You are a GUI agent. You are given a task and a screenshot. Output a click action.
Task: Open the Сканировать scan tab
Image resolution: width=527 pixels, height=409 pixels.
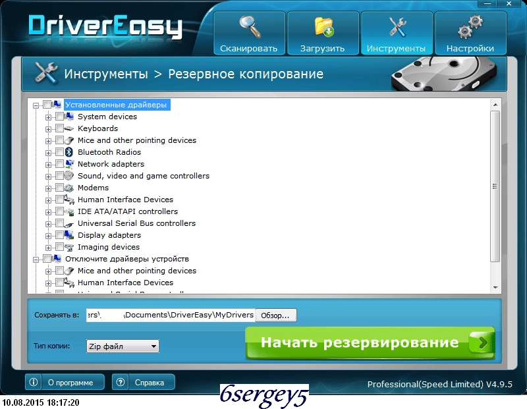249,33
